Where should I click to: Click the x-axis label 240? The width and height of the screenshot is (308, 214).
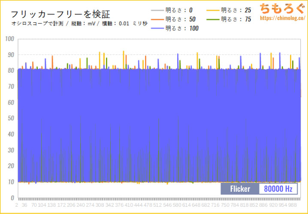tap(80, 205)
